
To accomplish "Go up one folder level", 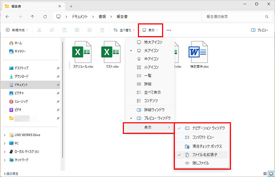I will [x=32, y=17].
